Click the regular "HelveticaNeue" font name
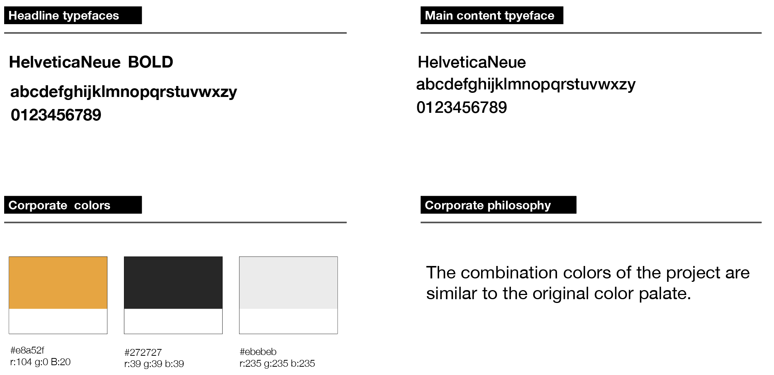This screenshot has width=774, height=375. pyautogui.click(x=472, y=62)
